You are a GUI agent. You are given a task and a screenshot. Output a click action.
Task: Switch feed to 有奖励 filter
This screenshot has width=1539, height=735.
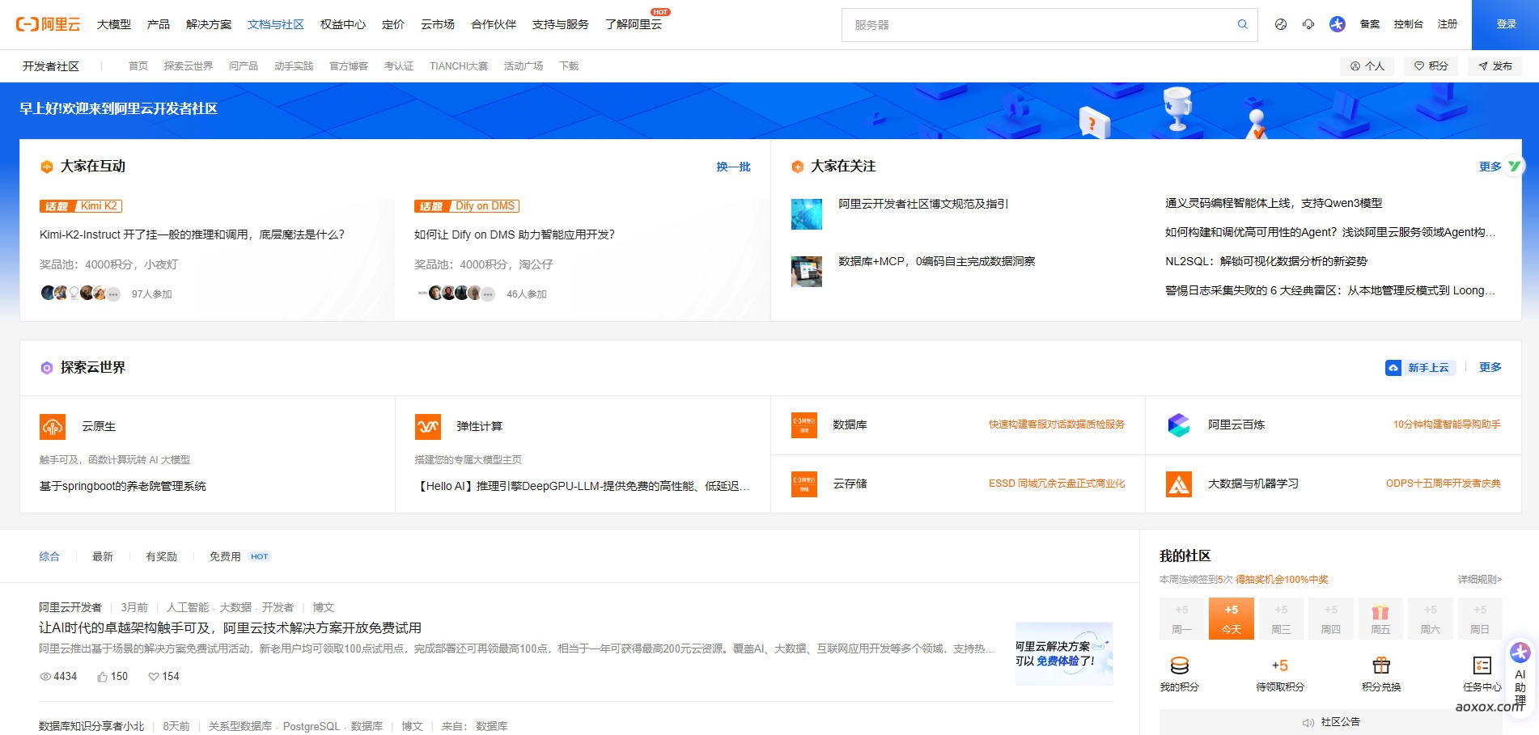[161, 556]
